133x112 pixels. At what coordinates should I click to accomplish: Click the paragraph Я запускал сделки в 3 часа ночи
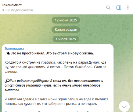tap(56, 102)
